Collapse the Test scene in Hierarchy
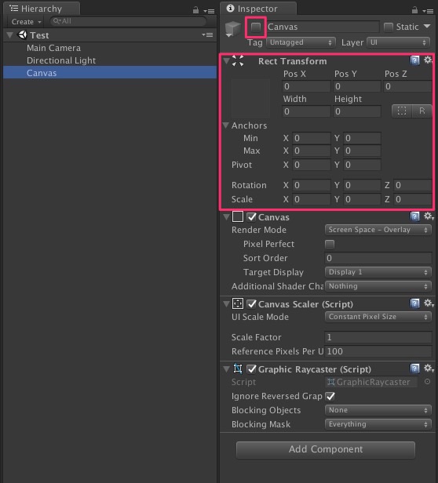Image resolution: width=438 pixels, height=483 pixels. pyautogui.click(x=10, y=34)
